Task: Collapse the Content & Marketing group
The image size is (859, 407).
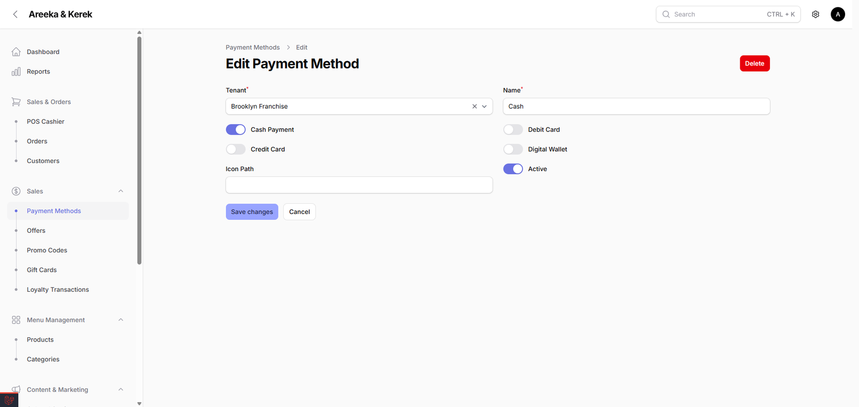Action: (121, 389)
